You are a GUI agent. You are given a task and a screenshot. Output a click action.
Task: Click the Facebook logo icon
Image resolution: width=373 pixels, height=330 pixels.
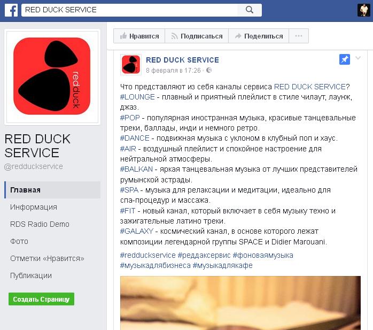[x=11, y=10]
